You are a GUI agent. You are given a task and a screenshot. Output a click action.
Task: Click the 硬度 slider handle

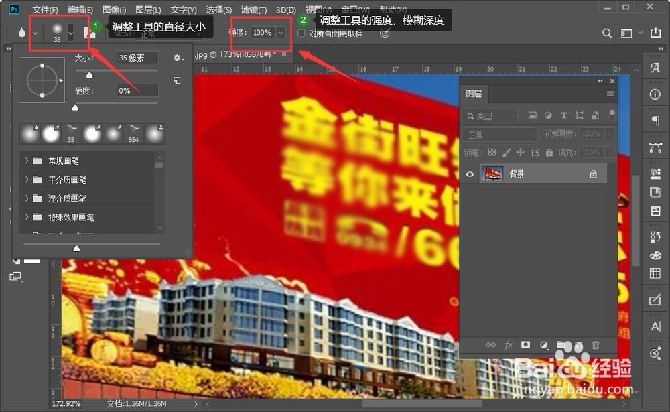click(x=75, y=107)
